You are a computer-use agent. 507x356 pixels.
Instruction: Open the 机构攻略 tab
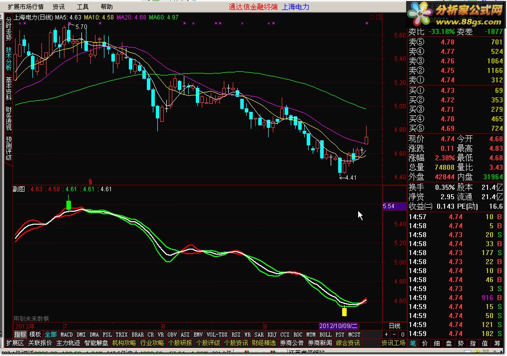pyautogui.click(x=124, y=343)
